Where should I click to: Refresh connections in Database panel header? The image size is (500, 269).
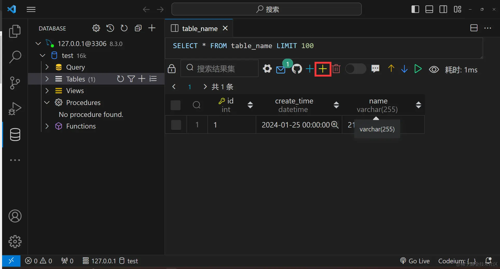124,28
